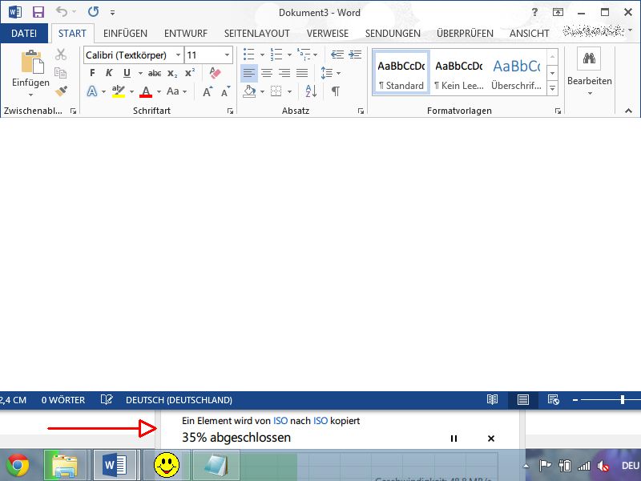Switch to the ÜBERPRÜFEN tab

coord(465,33)
